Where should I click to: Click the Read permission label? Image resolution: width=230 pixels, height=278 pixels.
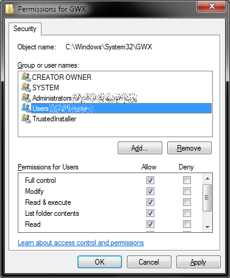coord(33,224)
